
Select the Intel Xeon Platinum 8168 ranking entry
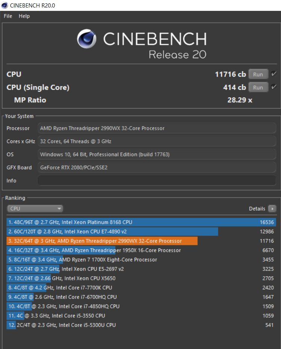(x=112, y=222)
